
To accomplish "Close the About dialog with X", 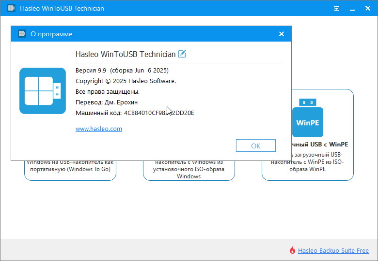I will (282, 34).
